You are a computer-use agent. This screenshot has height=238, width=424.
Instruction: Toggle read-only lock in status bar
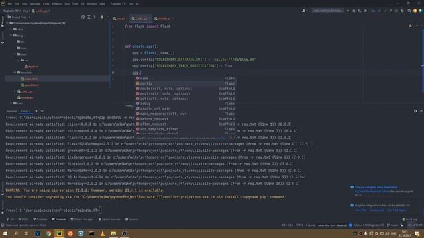[402, 225]
